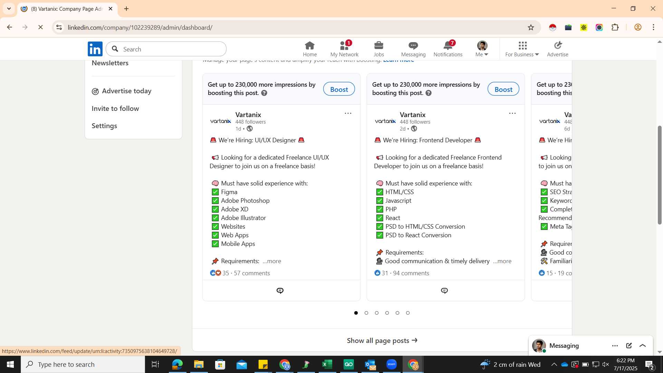Boost the Frontend Developer post

503,89
